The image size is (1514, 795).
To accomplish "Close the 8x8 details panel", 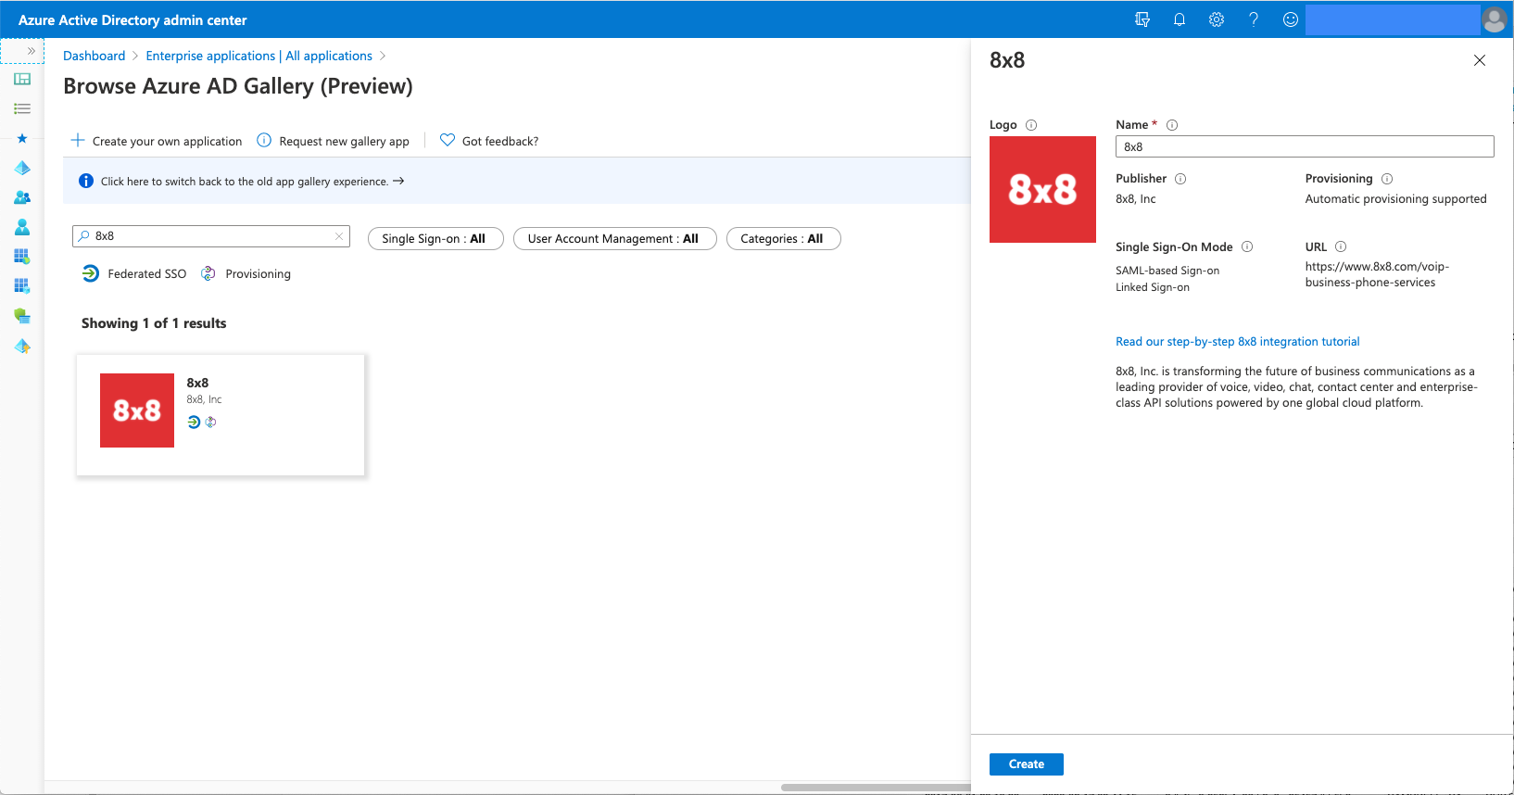I will [x=1480, y=60].
